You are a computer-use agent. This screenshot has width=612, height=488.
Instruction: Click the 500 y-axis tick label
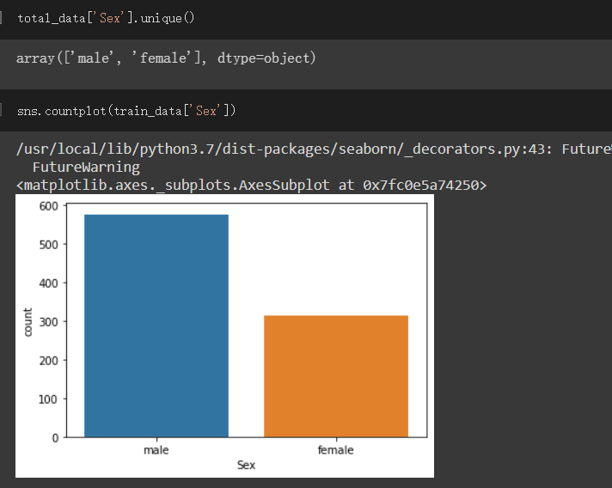click(x=48, y=245)
